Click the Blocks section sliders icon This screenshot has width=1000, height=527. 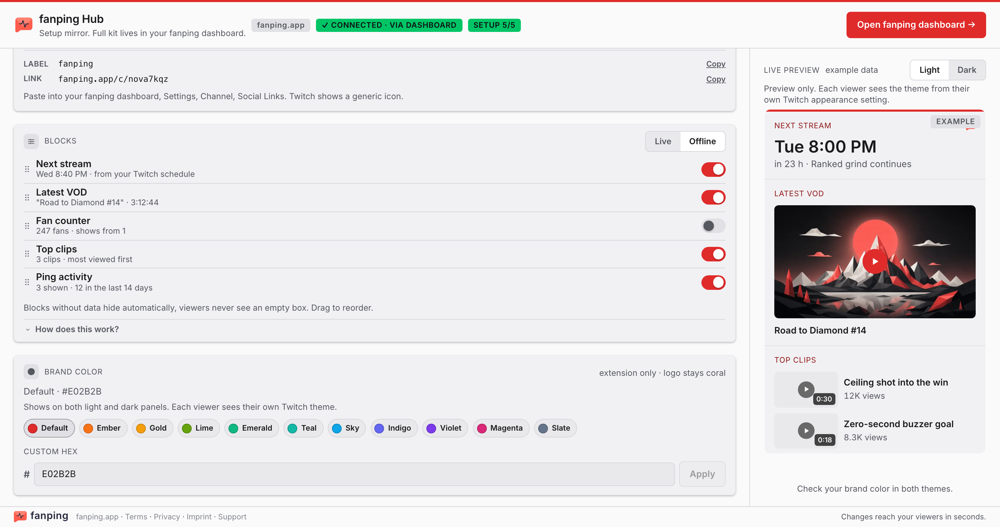point(31,141)
